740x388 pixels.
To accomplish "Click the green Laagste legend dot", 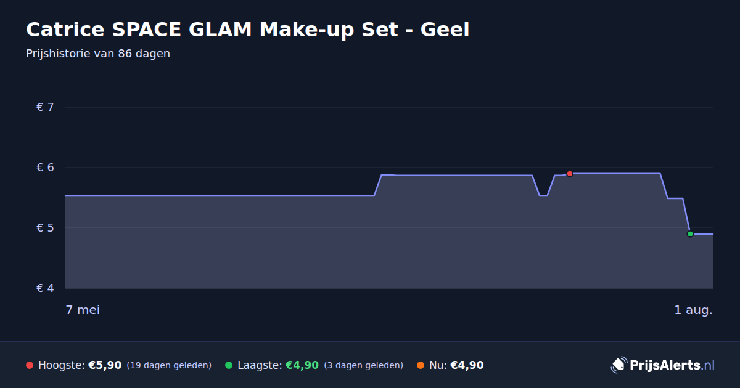I will 229,365.
